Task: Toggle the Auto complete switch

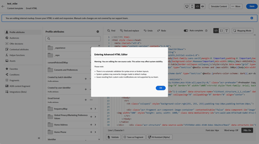Action: click(x=186, y=31)
